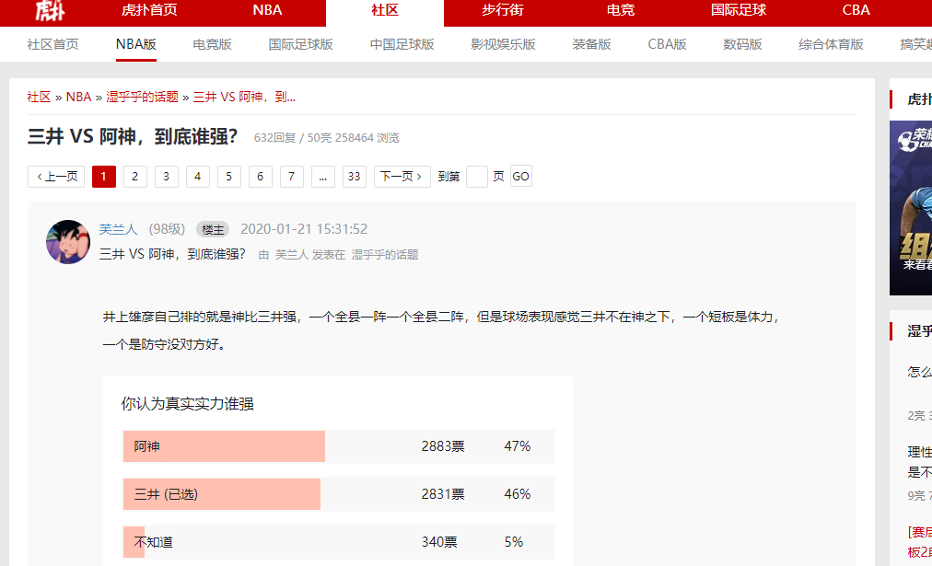This screenshot has width=932, height=566.
Task: Click 湿乎乎的话题 breadcrumb link
Action: click(x=142, y=97)
